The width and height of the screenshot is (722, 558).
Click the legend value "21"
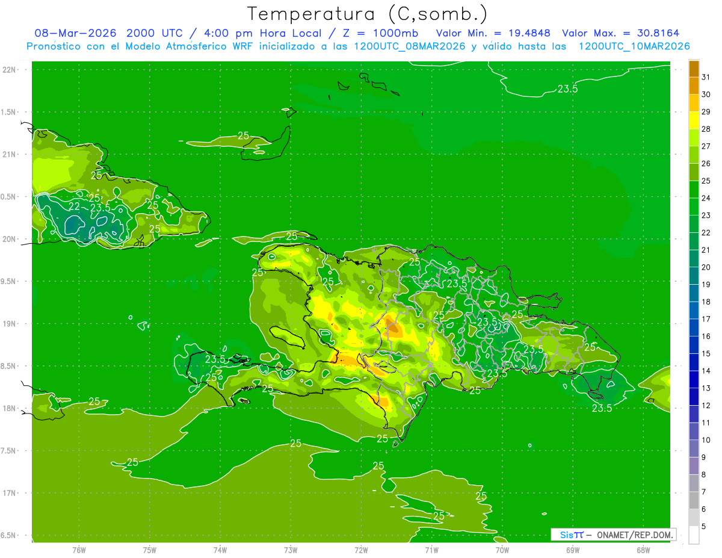click(706, 250)
